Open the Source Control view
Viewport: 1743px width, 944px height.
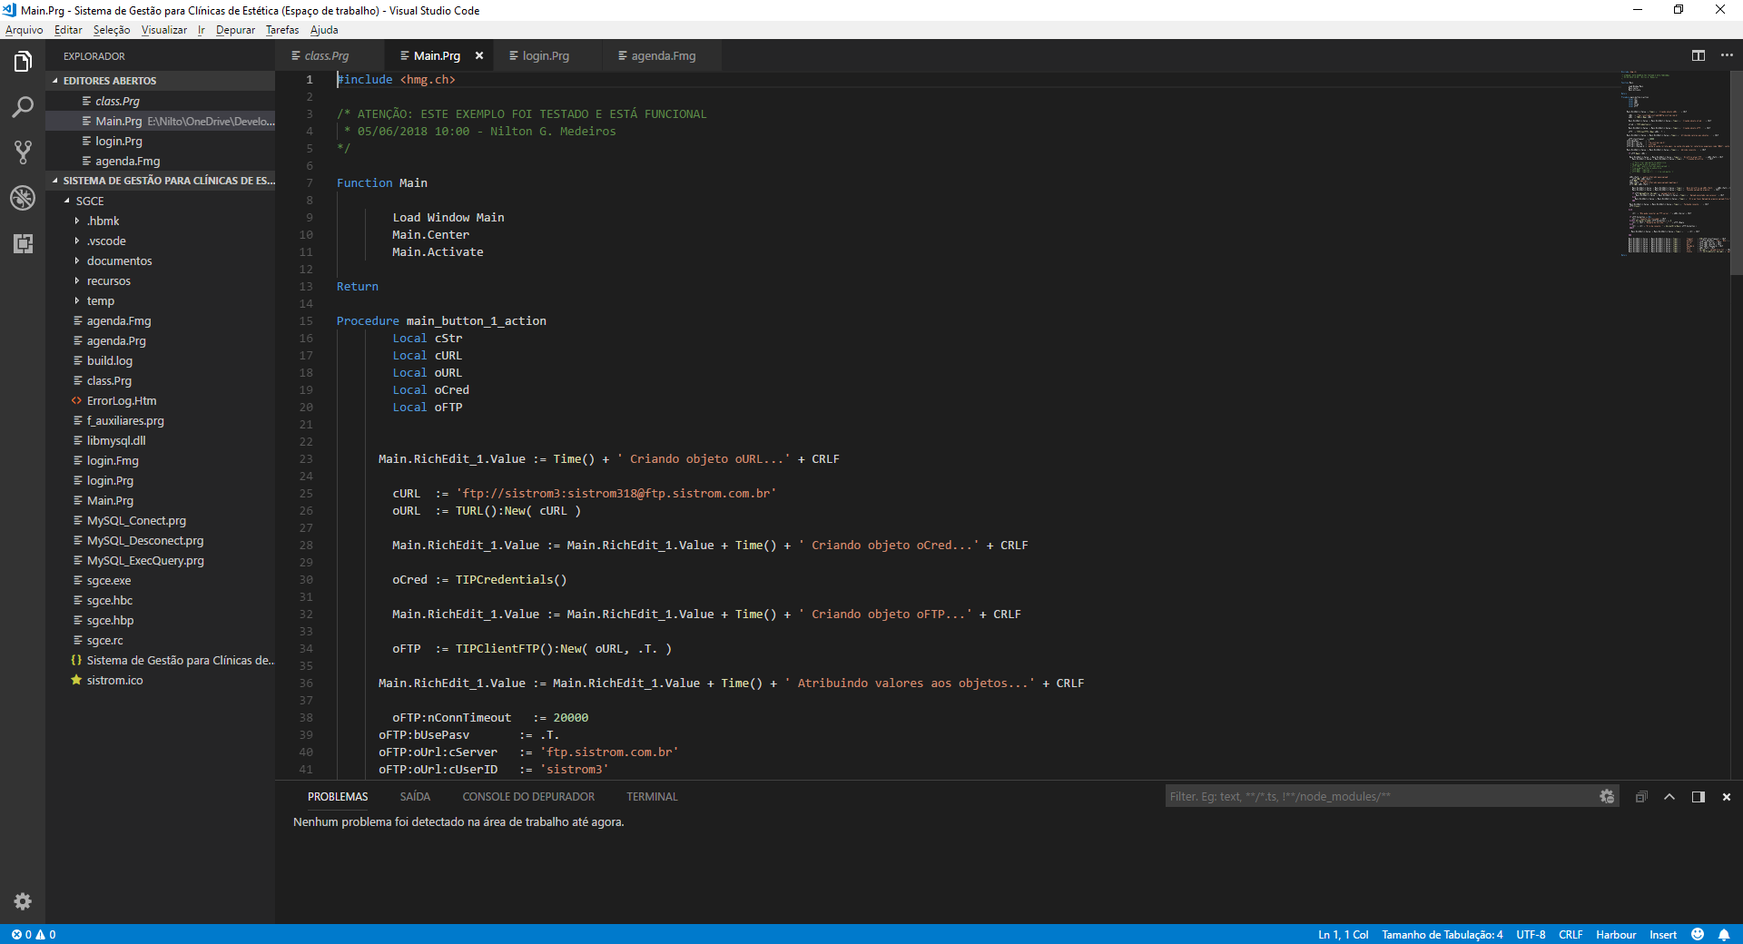click(23, 152)
